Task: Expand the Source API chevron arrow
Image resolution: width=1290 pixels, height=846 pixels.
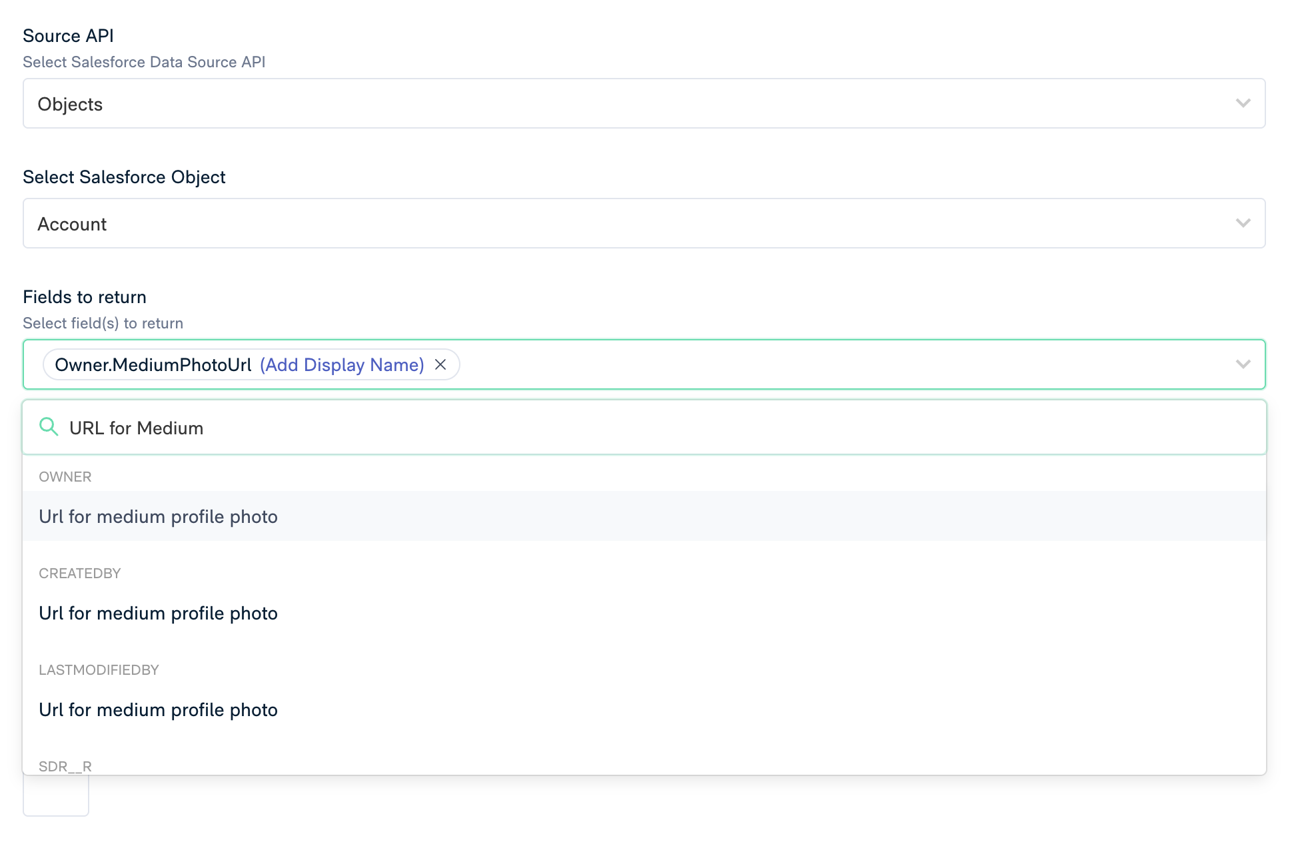Action: pos(1243,103)
